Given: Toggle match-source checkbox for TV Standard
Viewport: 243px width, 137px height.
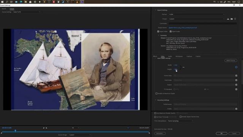Looking at the screenshot, I should pyautogui.click(x=236, y=89).
